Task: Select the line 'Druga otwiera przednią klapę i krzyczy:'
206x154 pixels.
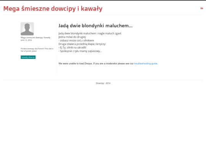Action: pyautogui.click(x=82, y=44)
